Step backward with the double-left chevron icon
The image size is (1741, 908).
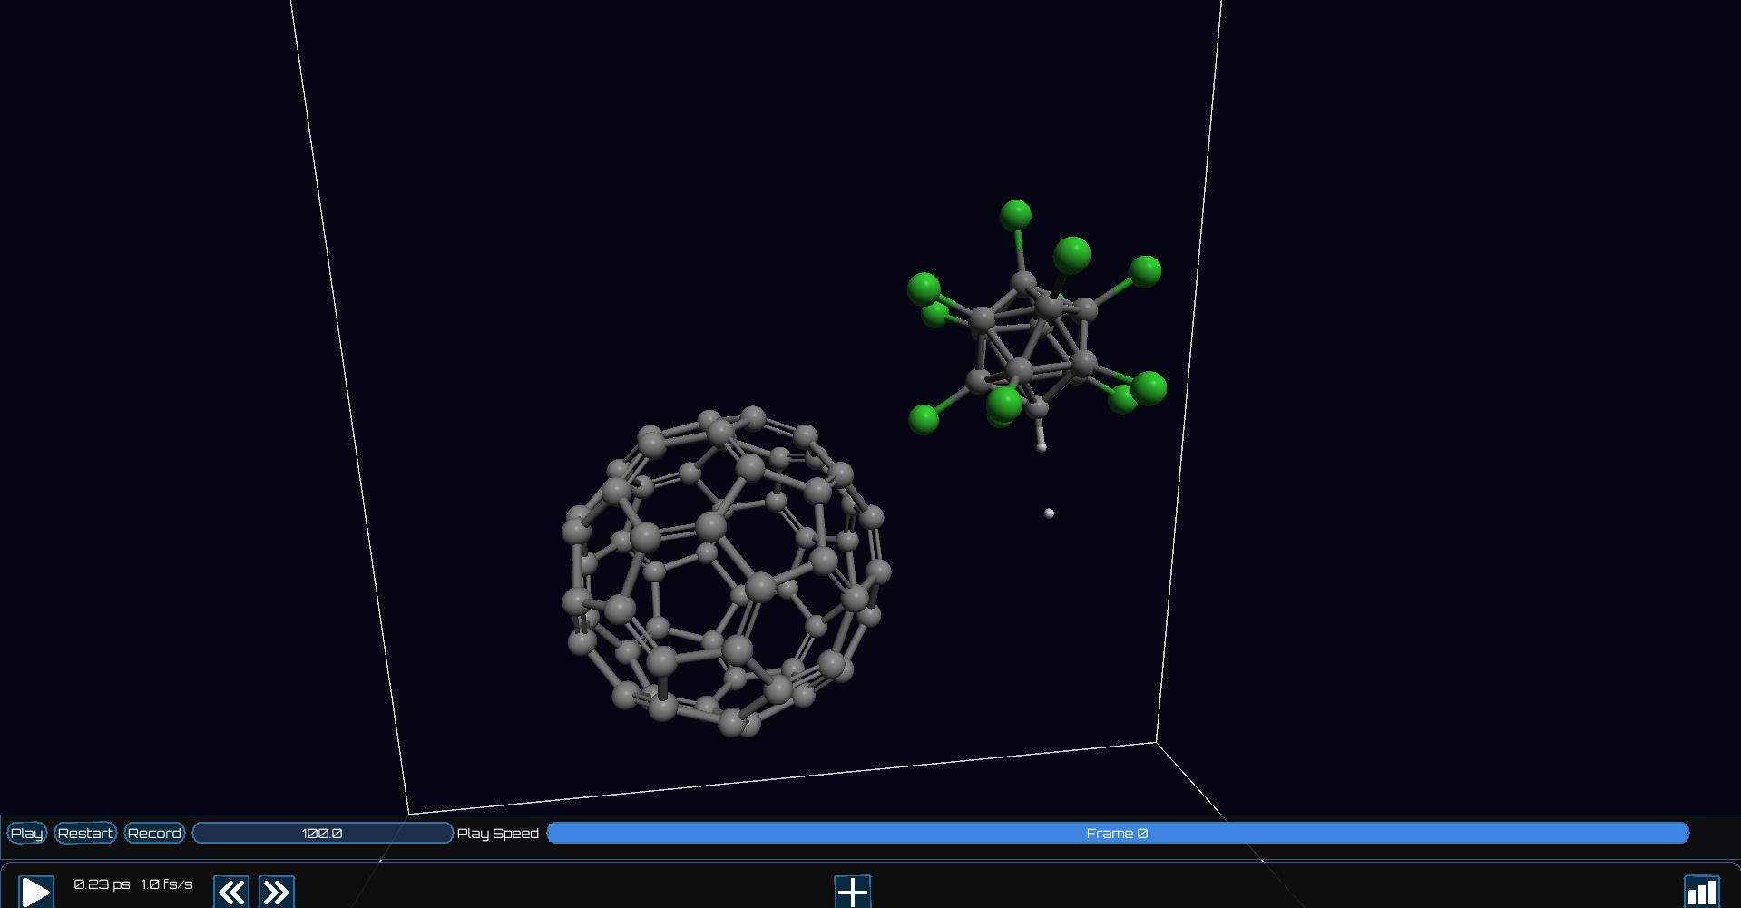pos(231,892)
